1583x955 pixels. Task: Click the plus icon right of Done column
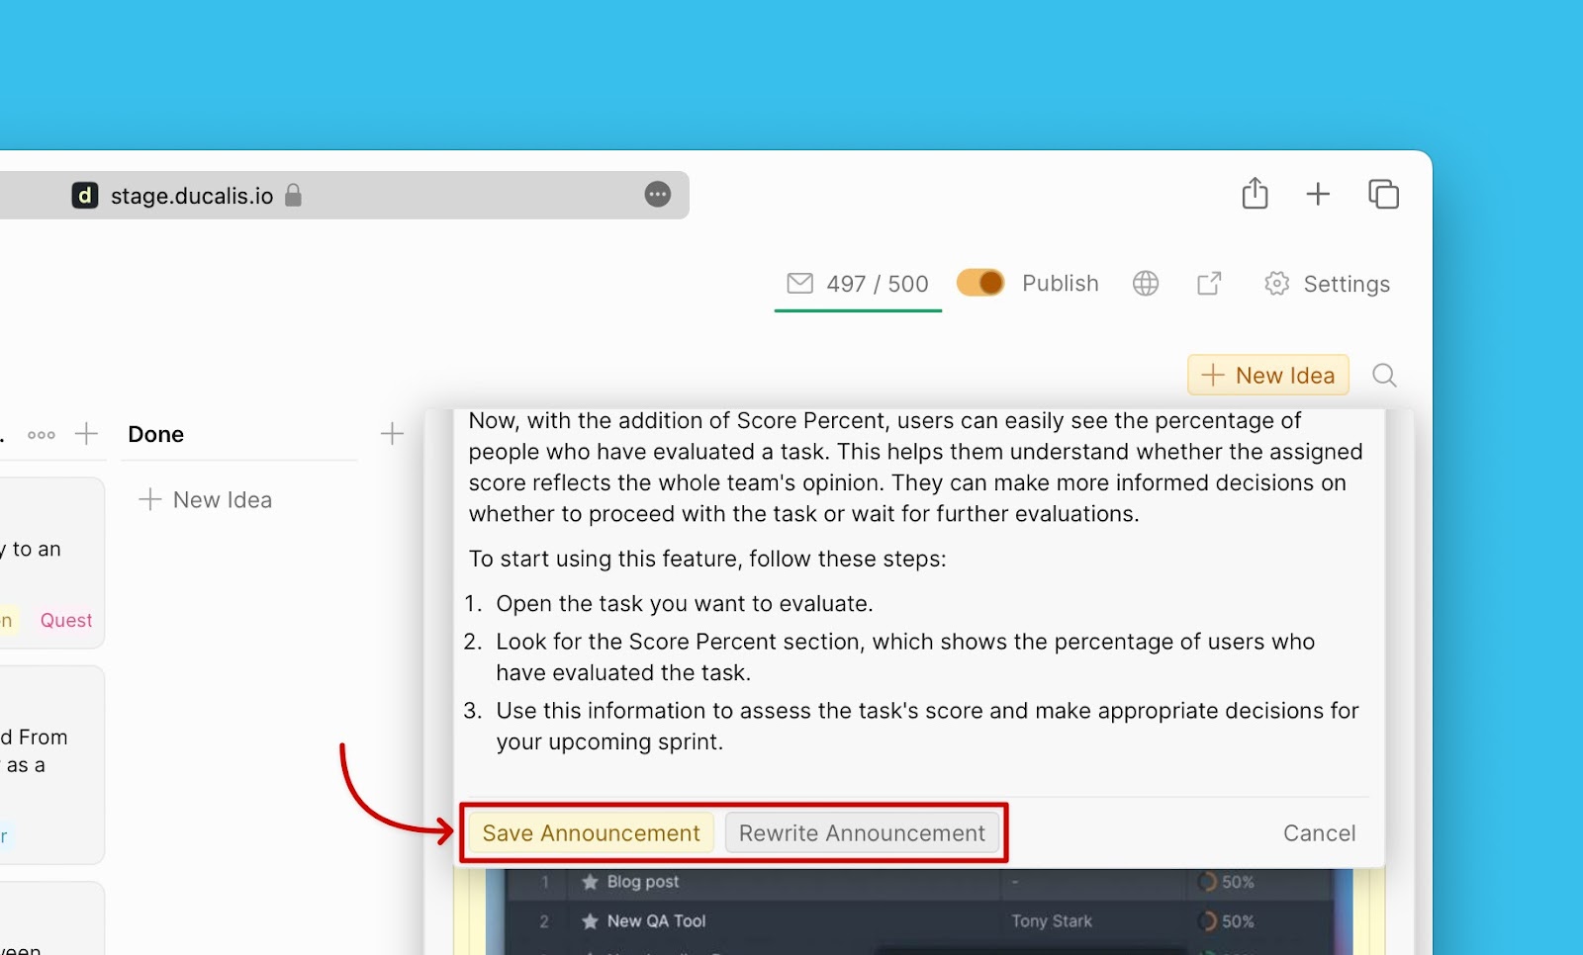(392, 434)
